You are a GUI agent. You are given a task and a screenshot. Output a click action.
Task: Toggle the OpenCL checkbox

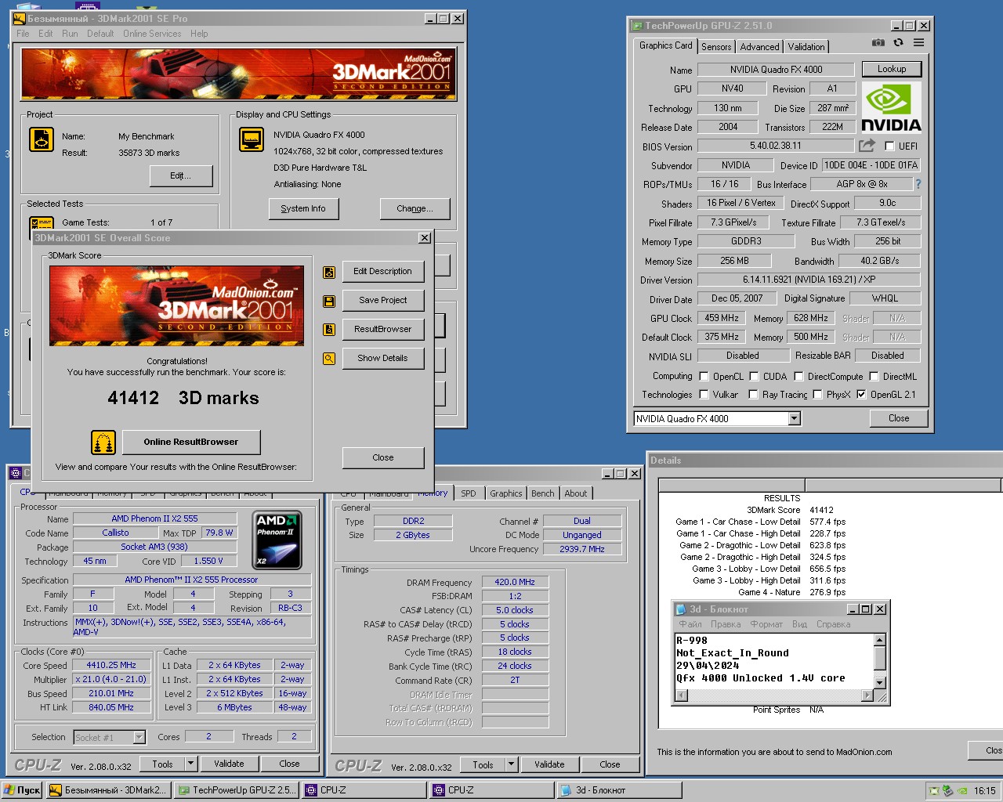click(704, 377)
